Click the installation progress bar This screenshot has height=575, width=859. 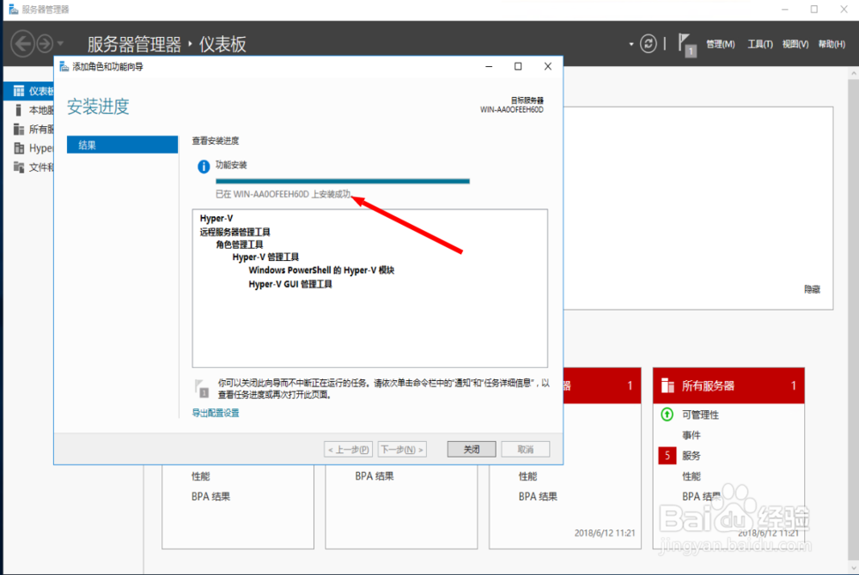pyautogui.click(x=343, y=181)
